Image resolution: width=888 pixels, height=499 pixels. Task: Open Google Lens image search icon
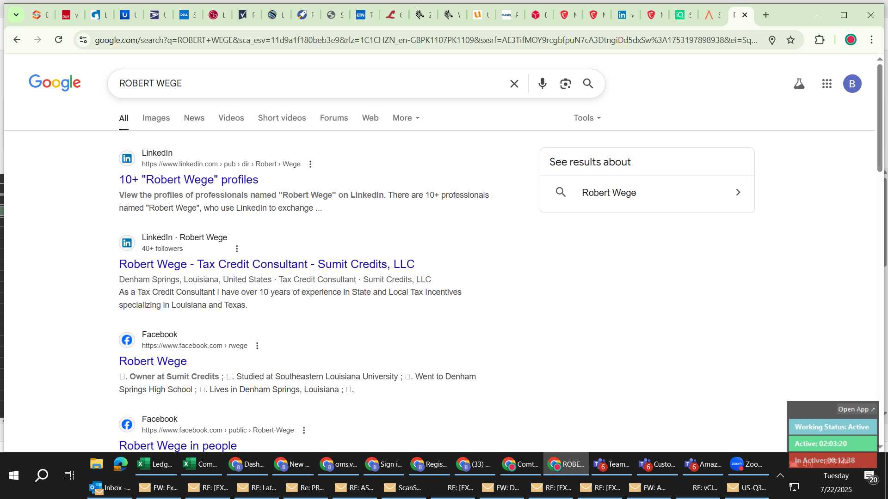[565, 84]
